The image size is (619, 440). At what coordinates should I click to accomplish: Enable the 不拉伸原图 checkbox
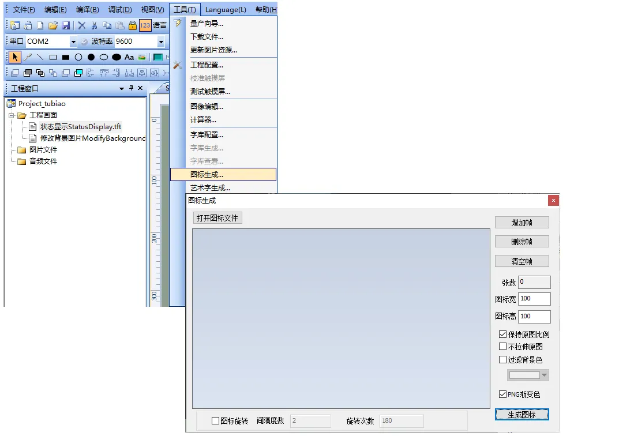(502, 347)
